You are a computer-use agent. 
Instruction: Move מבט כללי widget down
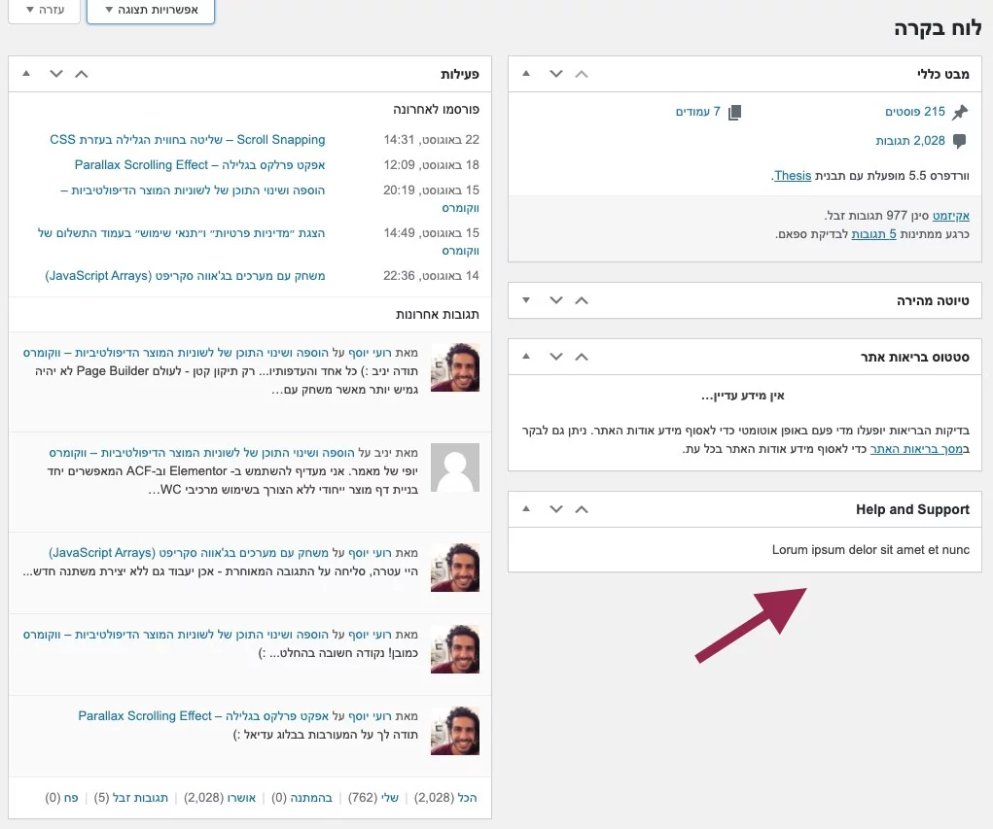click(556, 74)
